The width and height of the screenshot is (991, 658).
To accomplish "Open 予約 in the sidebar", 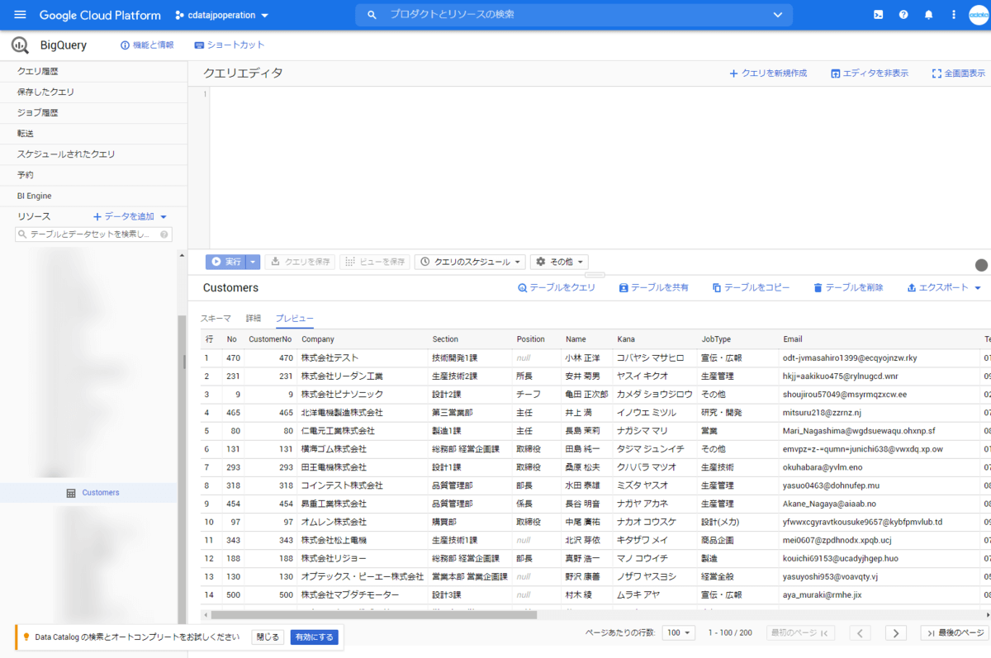I will [x=94, y=175].
